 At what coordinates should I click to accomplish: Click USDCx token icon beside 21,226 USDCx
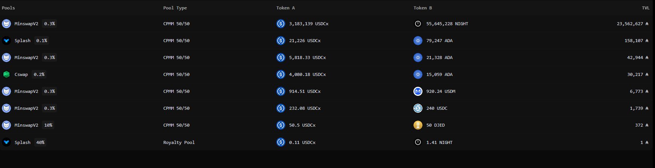(281, 41)
